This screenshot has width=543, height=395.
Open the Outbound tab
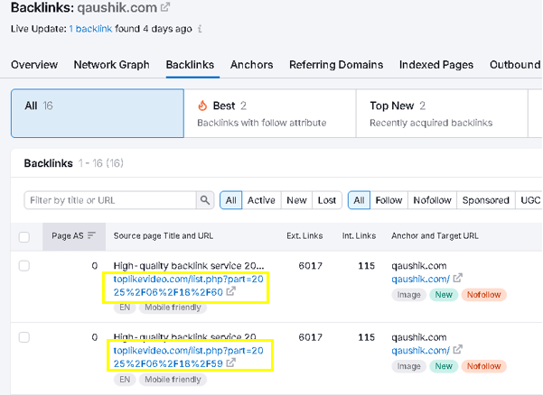click(x=515, y=65)
